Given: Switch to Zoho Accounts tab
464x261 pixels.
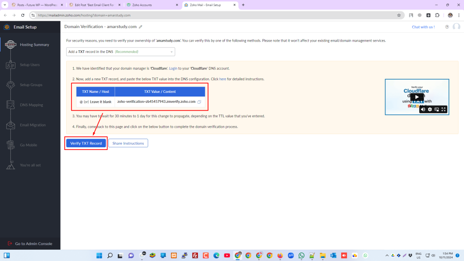Looking at the screenshot, I should pos(152,5).
